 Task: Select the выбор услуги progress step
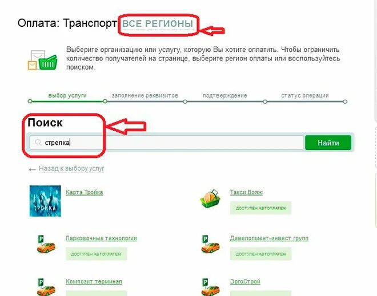pyautogui.click(x=67, y=95)
